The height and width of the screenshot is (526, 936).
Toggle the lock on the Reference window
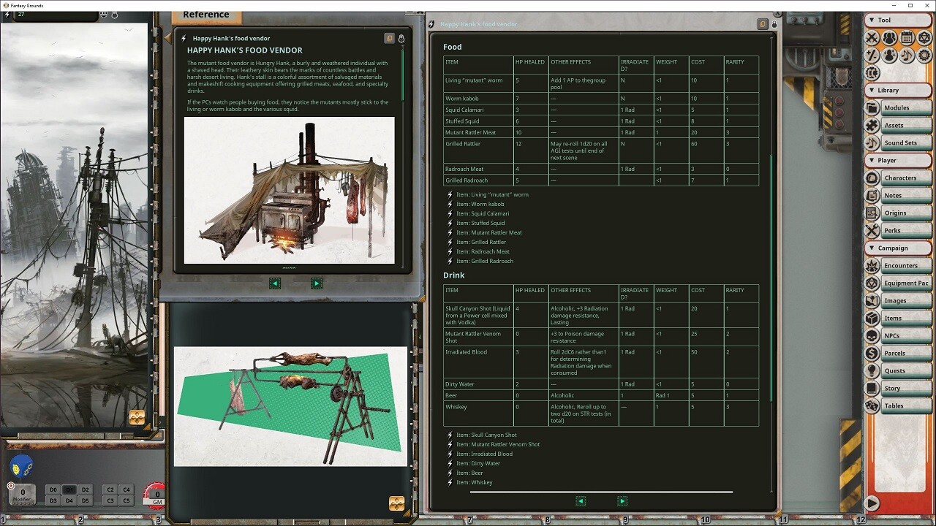tap(401, 39)
